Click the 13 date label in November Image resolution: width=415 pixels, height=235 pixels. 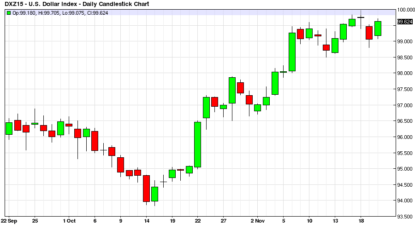(335, 221)
